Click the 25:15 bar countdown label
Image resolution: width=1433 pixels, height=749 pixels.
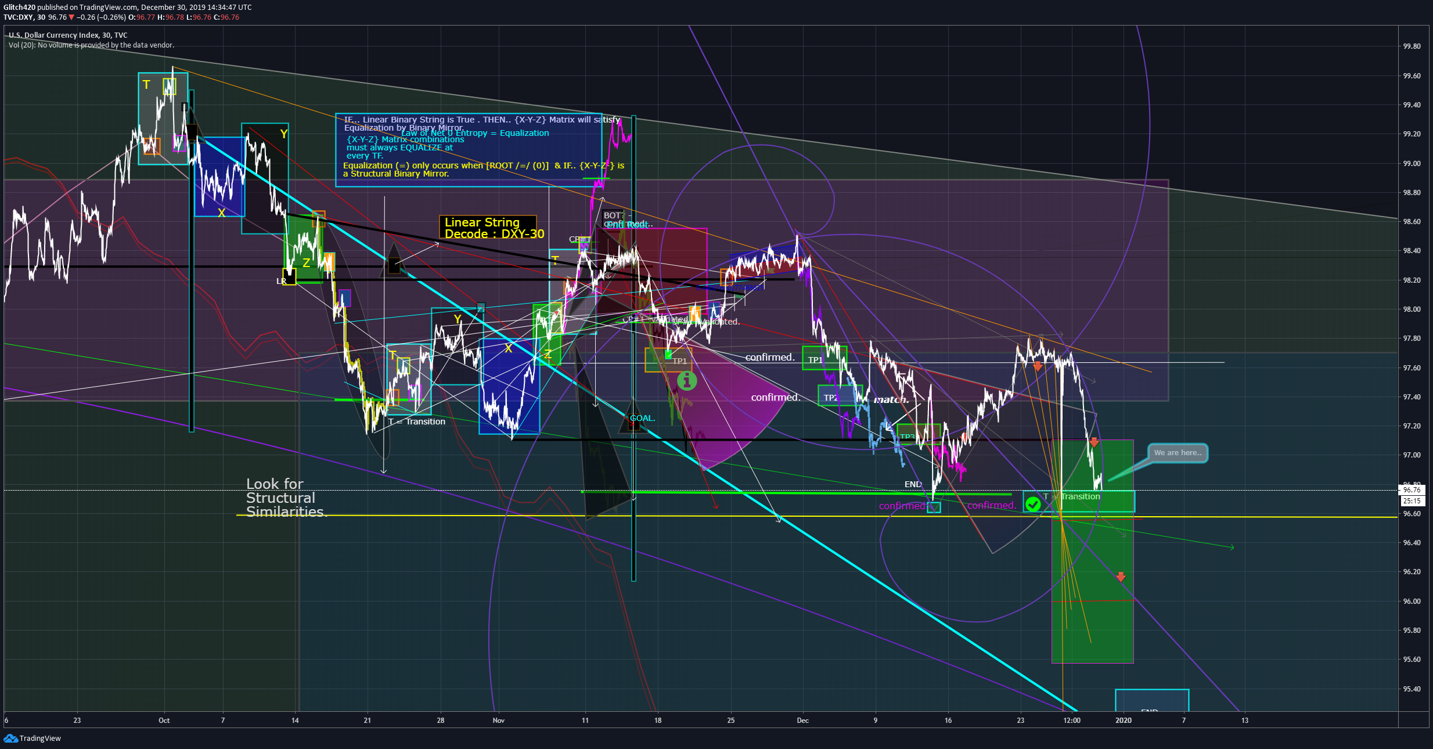[x=1412, y=501]
